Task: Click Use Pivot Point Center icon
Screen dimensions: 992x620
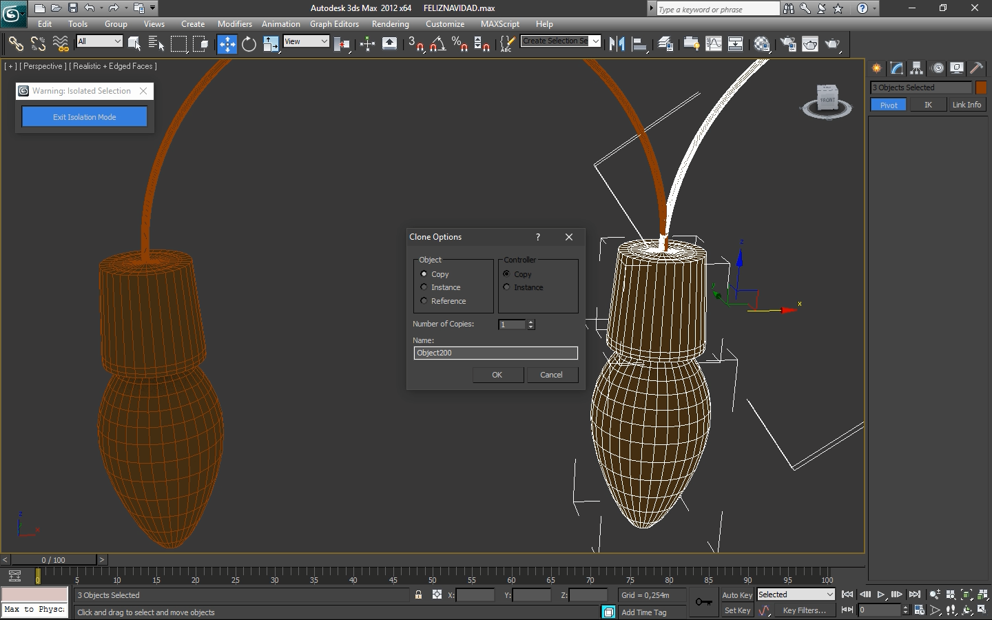Action: click(342, 44)
